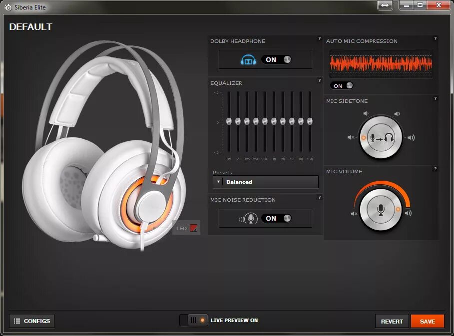Revert changes with the Revert button
The image size is (454, 336).
point(392,321)
